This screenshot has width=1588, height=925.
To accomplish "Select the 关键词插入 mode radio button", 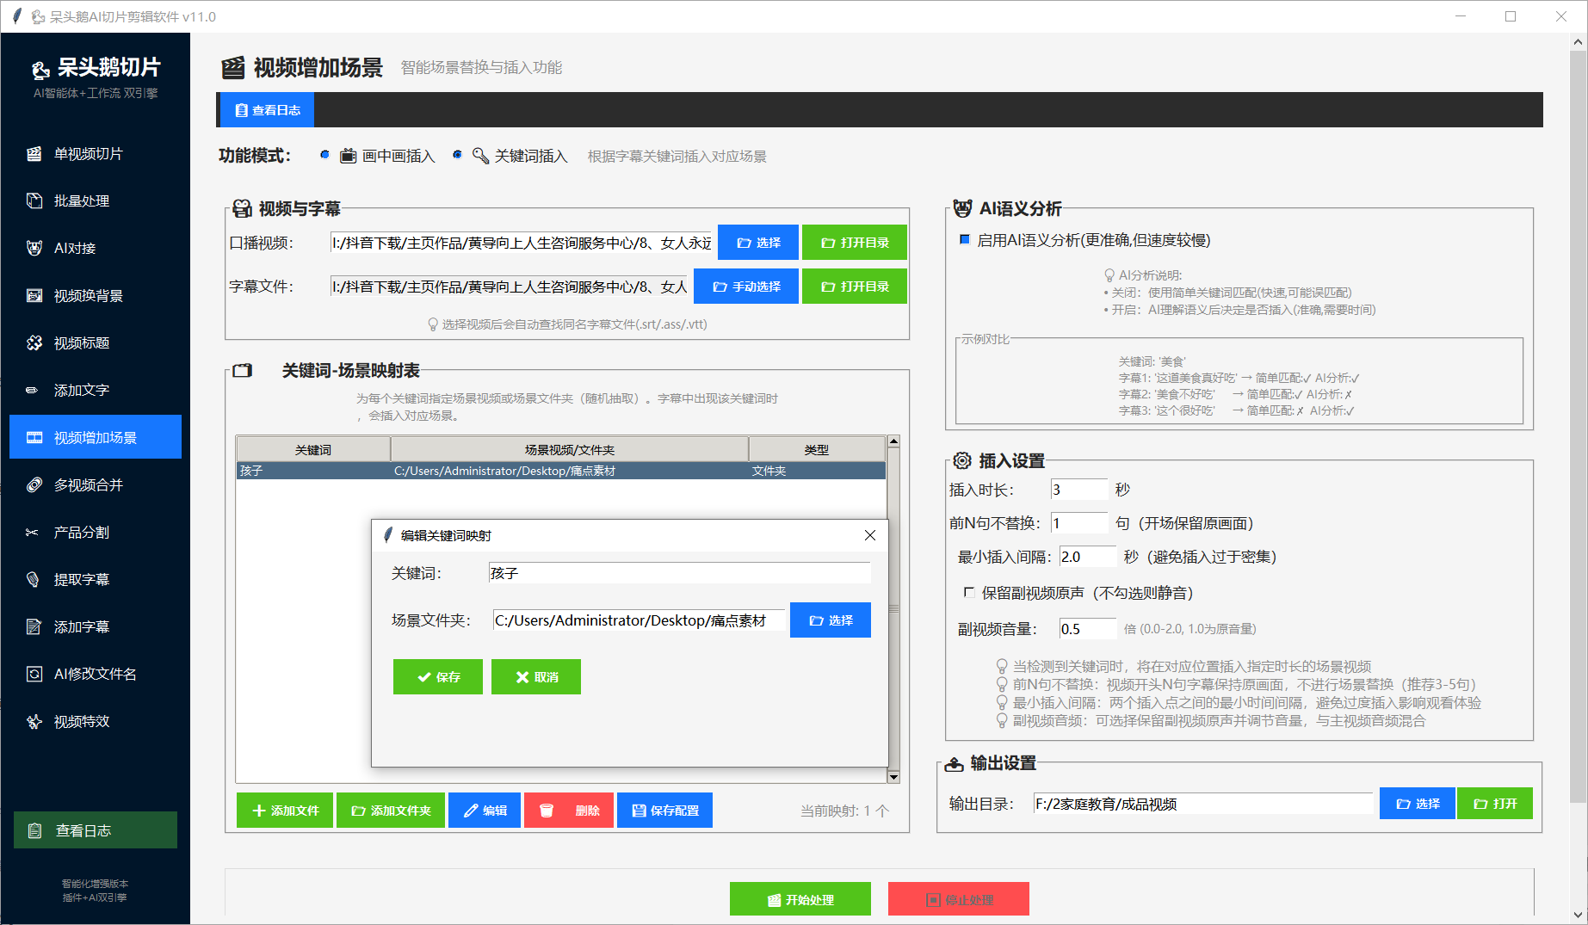I will point(457,155).
